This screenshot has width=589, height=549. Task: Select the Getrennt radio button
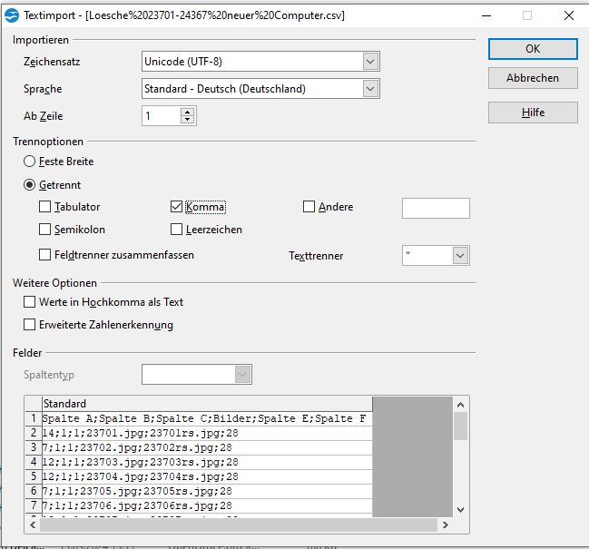click(30, 184)
